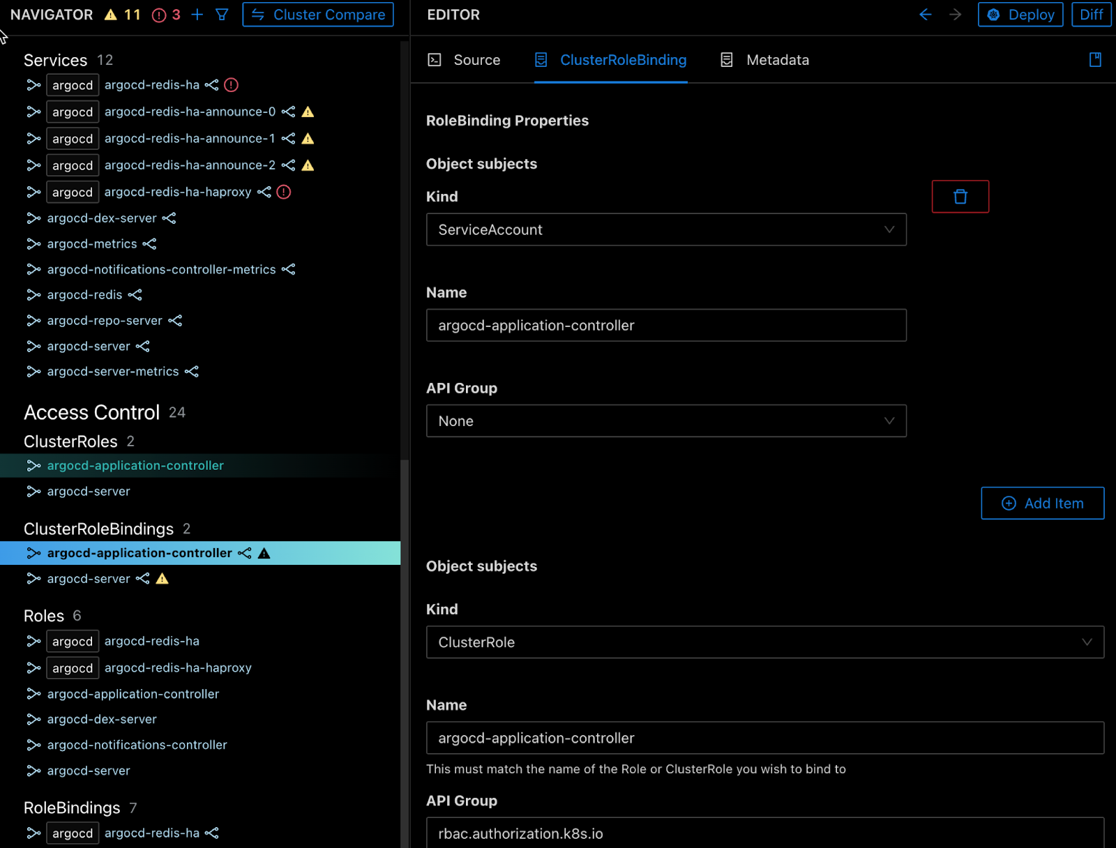Viewport: 1116px width, 848px height.
Task: Click the red trash delete subject icon
Action: (960, 197)
